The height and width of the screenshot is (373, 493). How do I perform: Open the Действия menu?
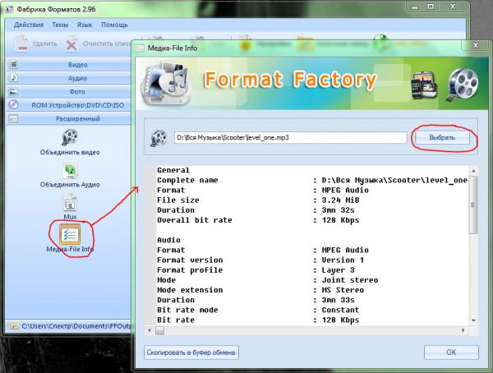[29, 25]
